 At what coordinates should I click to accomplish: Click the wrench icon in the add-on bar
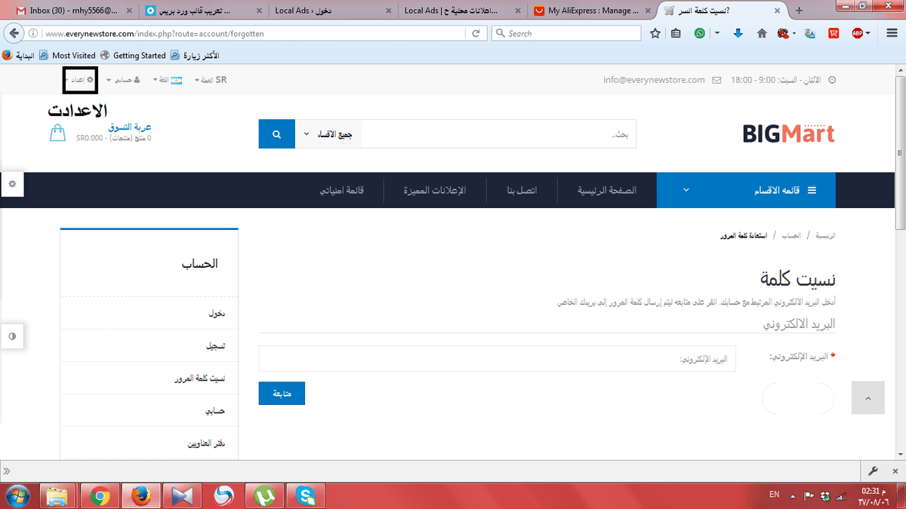[x=874, y=470]
